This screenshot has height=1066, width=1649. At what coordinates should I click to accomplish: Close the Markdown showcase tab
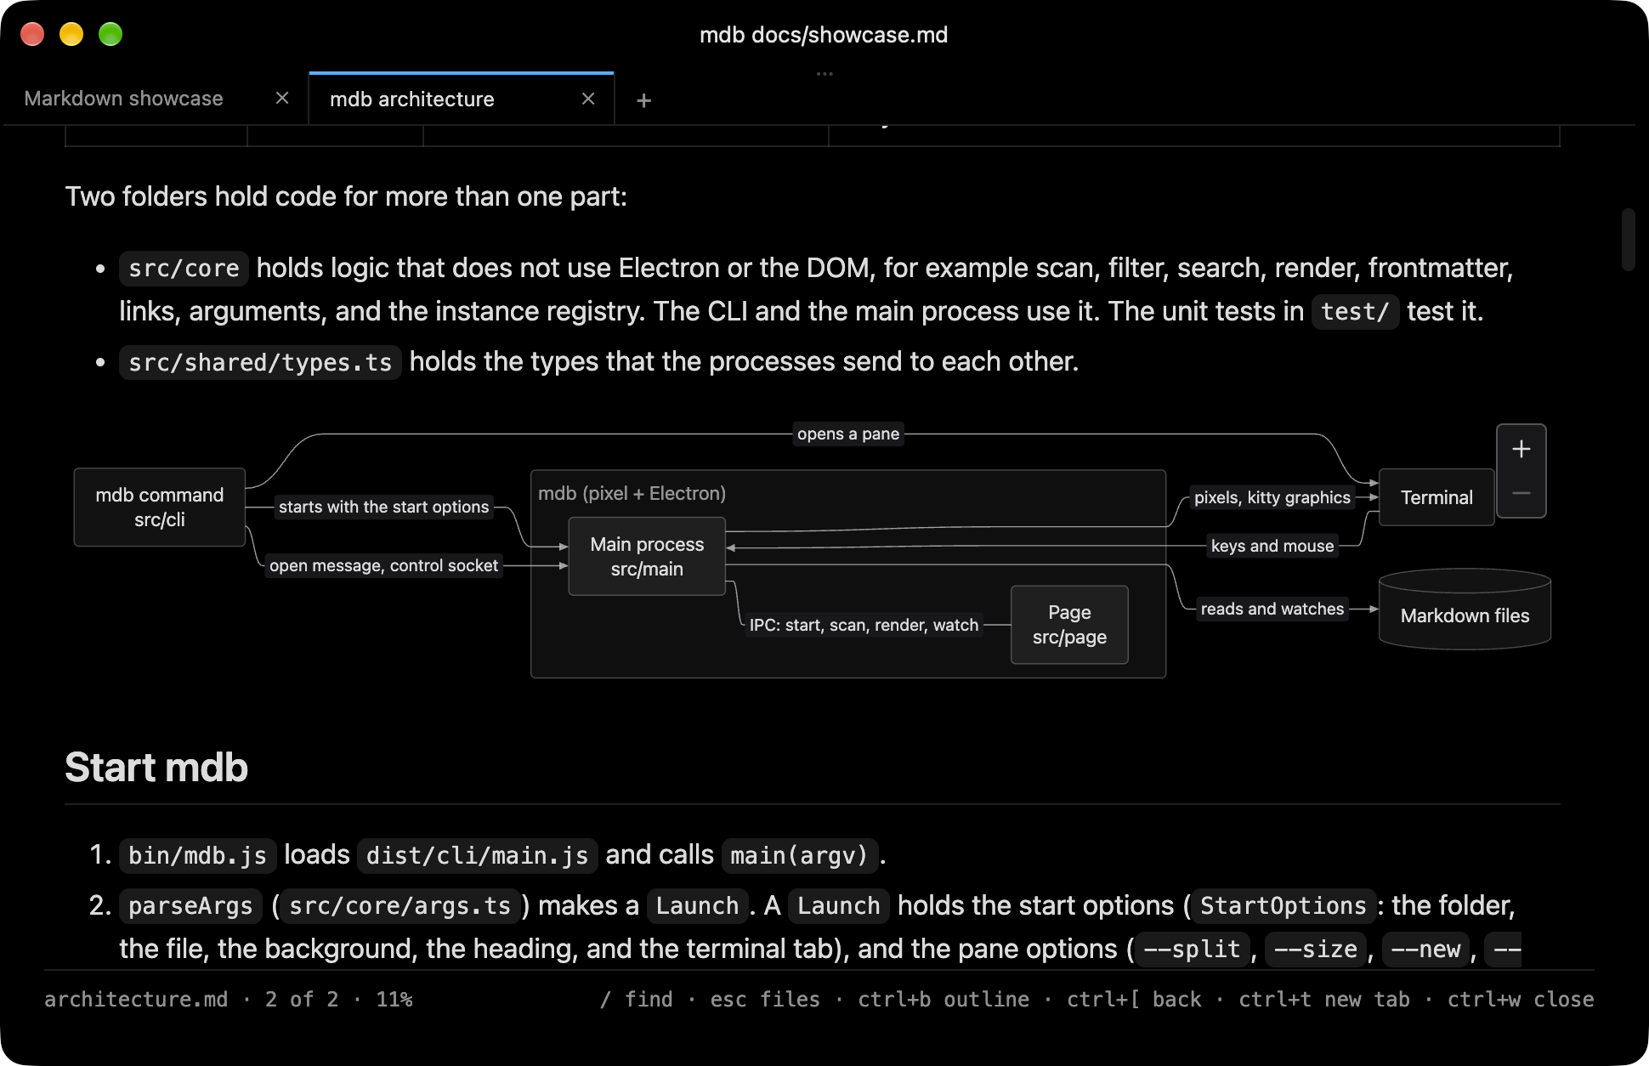[282, 99]
